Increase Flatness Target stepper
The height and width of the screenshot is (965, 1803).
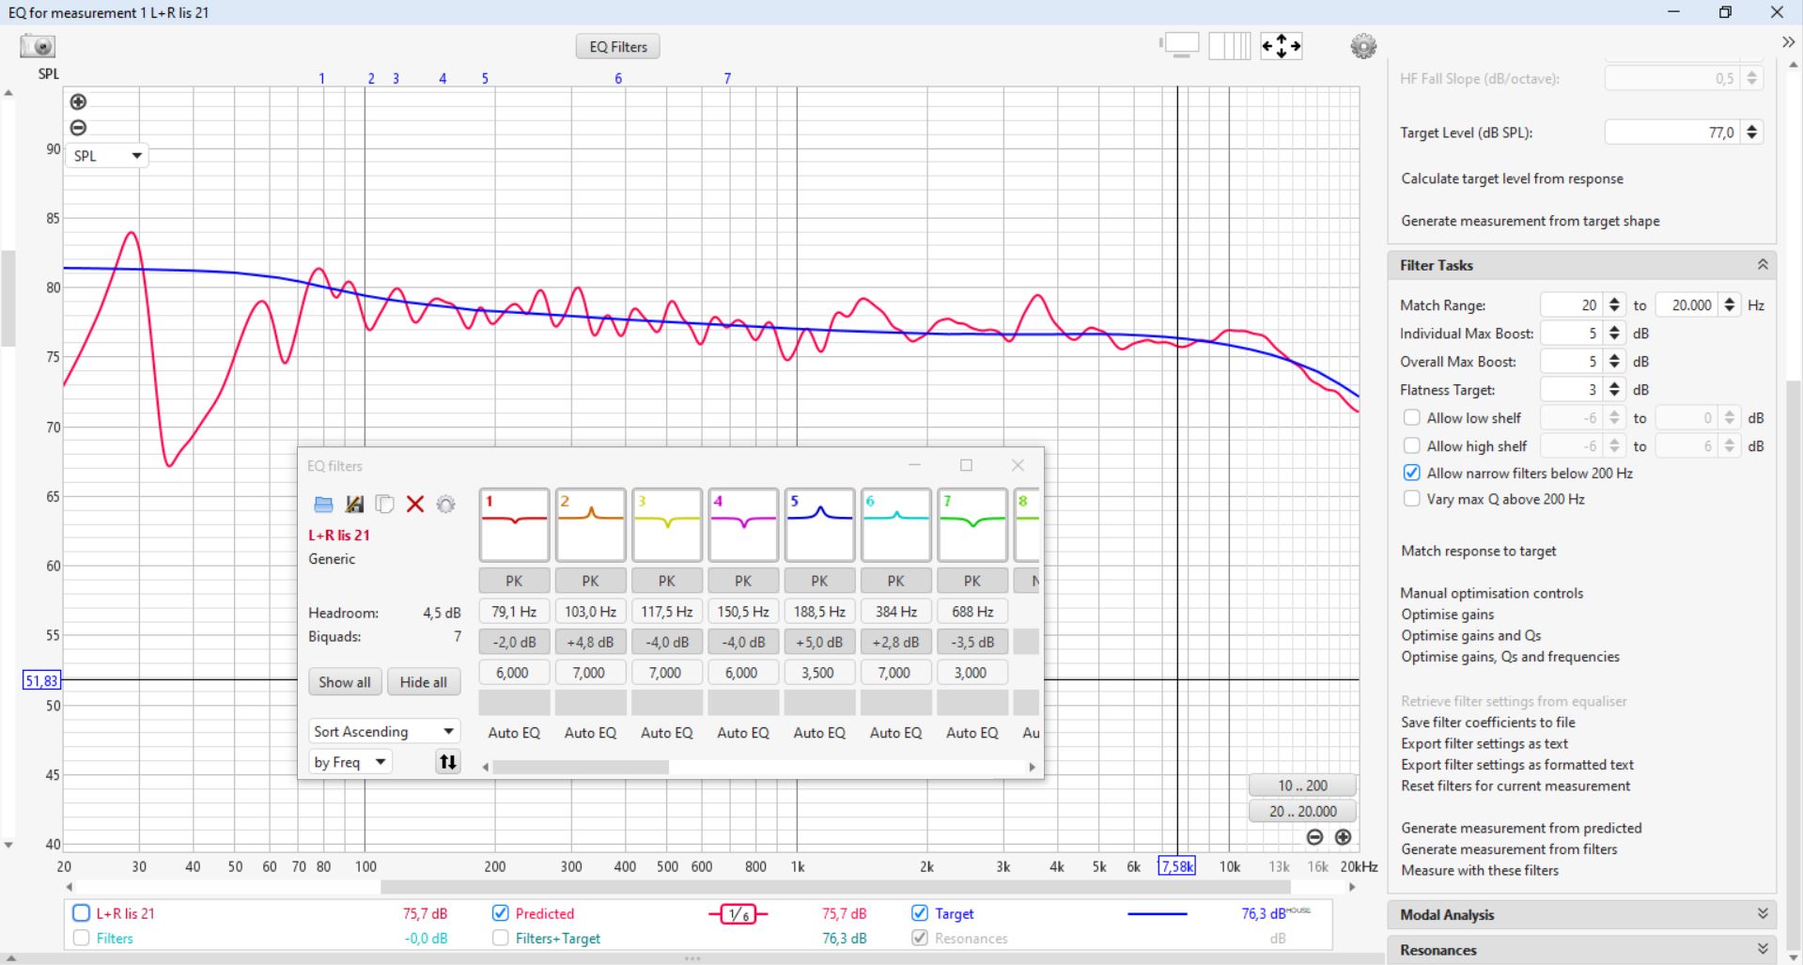(1614, 384)
